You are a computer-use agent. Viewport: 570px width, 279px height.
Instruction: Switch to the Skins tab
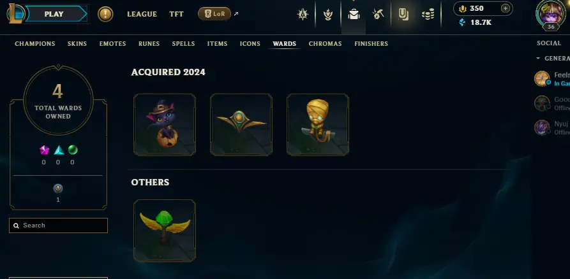pos(77,43)
